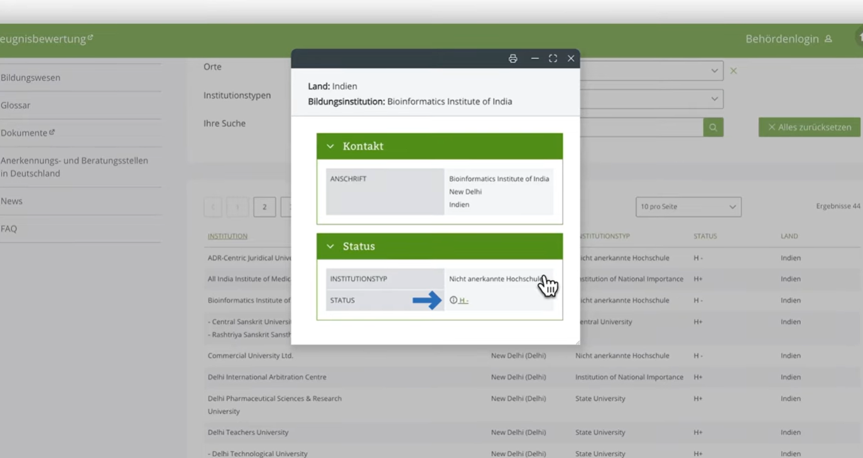Image resolution: width=863 pixels, height=458 pixels.
Task: Click Ergebnisse 44 results count
Action: pos(838,206)
